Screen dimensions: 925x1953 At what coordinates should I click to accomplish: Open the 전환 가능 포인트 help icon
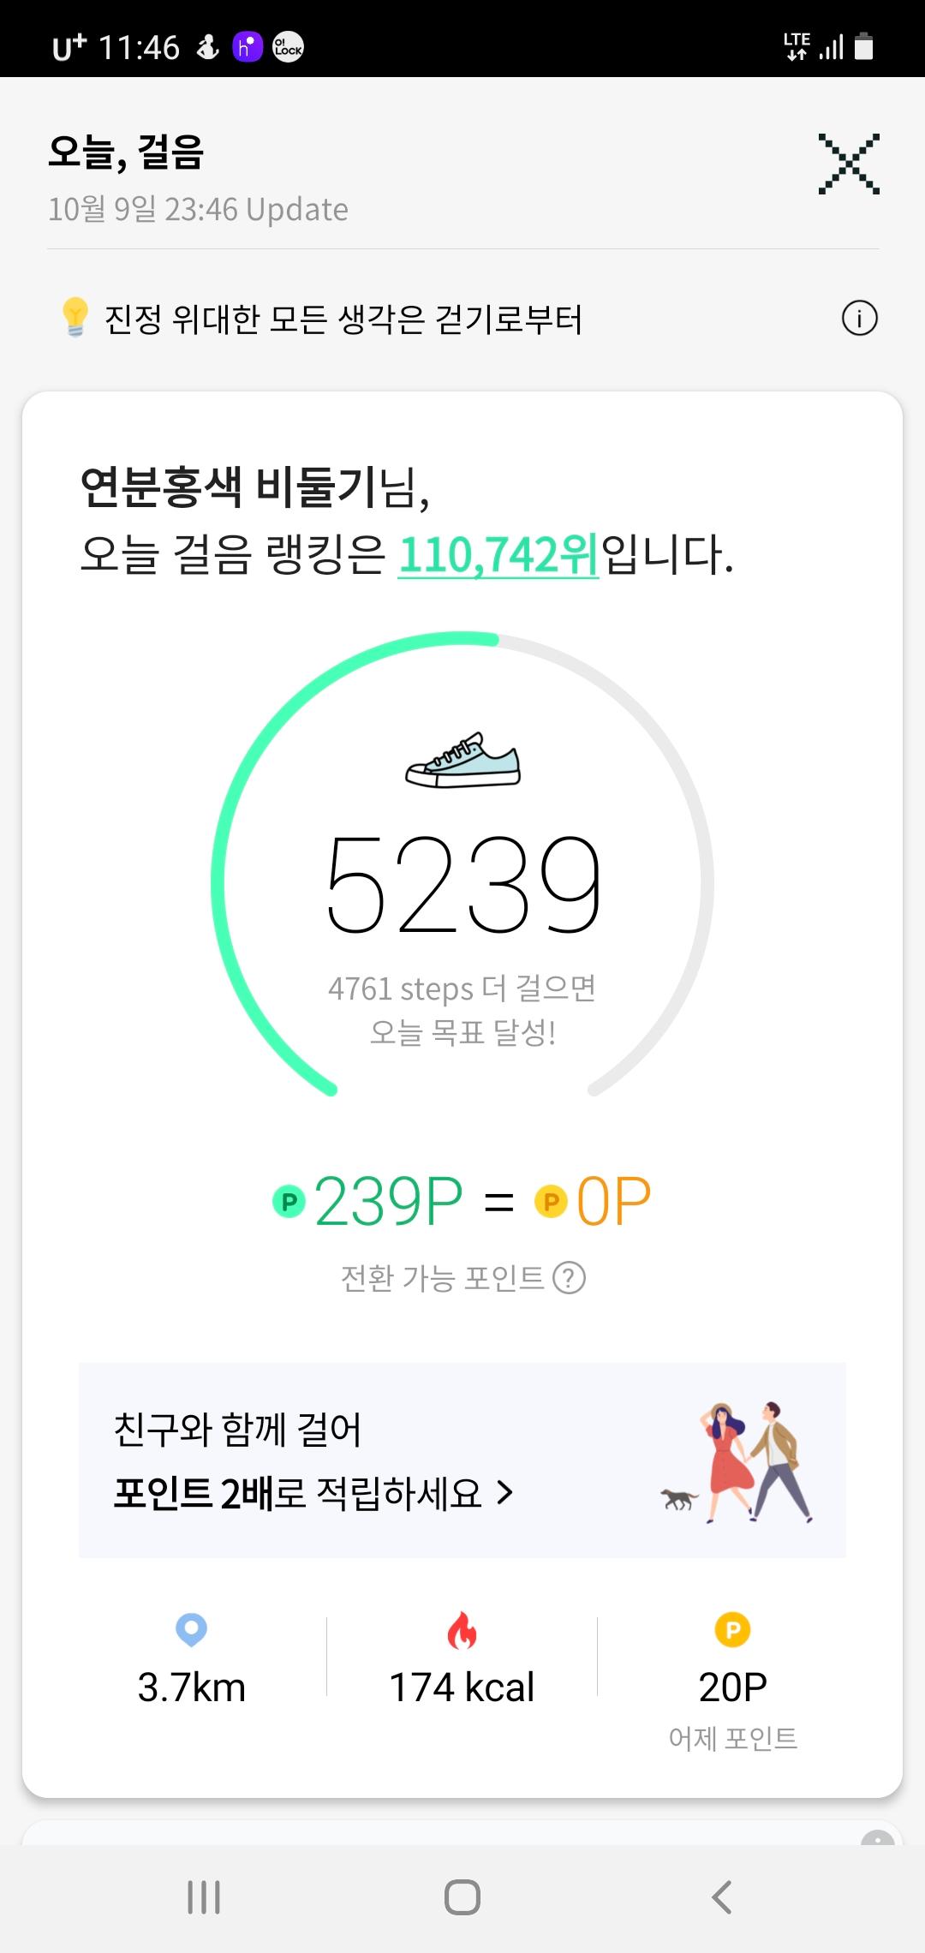[x=570, y=1278]
